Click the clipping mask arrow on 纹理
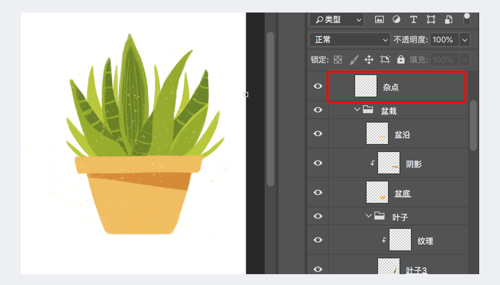This screenshot has width=500, height=285. 384,240
